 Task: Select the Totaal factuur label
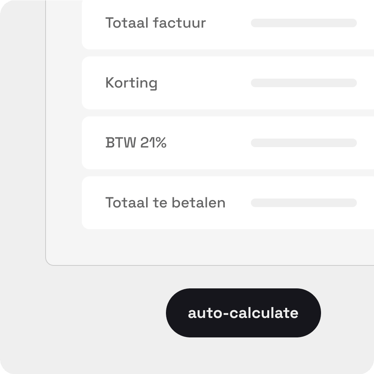point(155,23)
